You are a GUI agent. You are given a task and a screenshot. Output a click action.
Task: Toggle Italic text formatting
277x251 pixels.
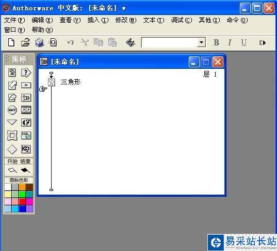coord(230,43)
